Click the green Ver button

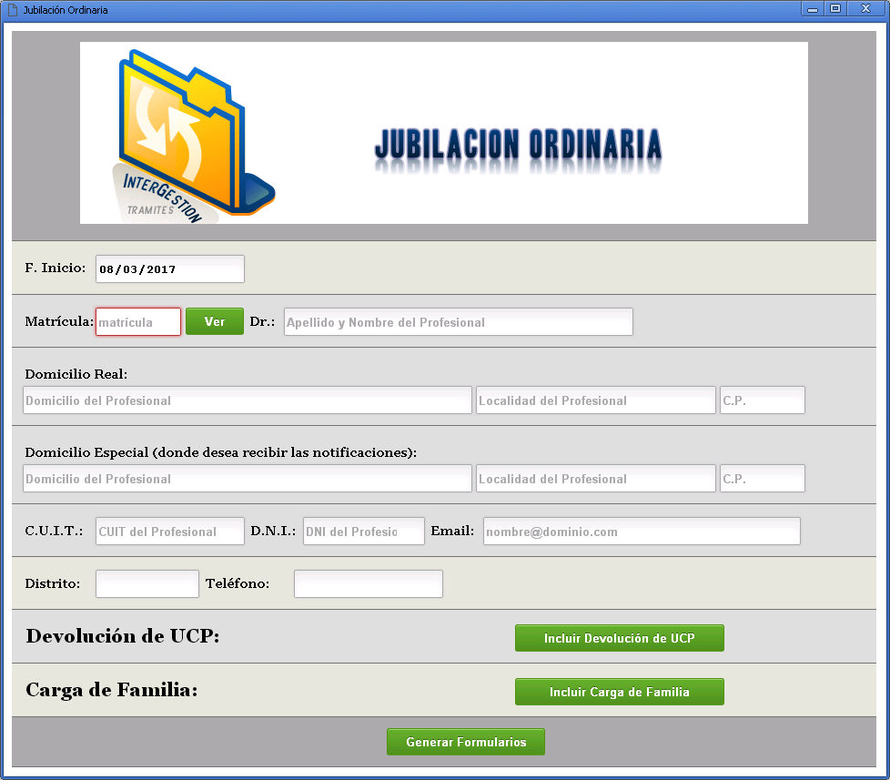[215, 321]
